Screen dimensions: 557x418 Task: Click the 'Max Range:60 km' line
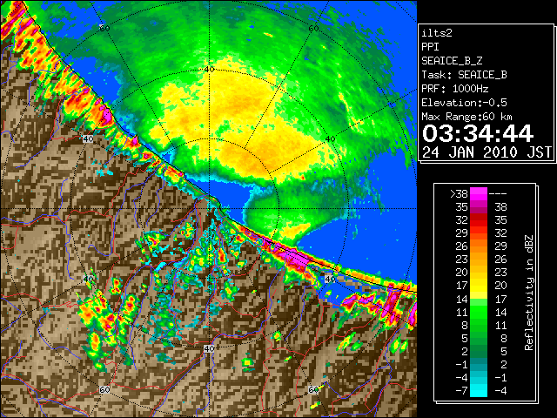click(466, 117)
